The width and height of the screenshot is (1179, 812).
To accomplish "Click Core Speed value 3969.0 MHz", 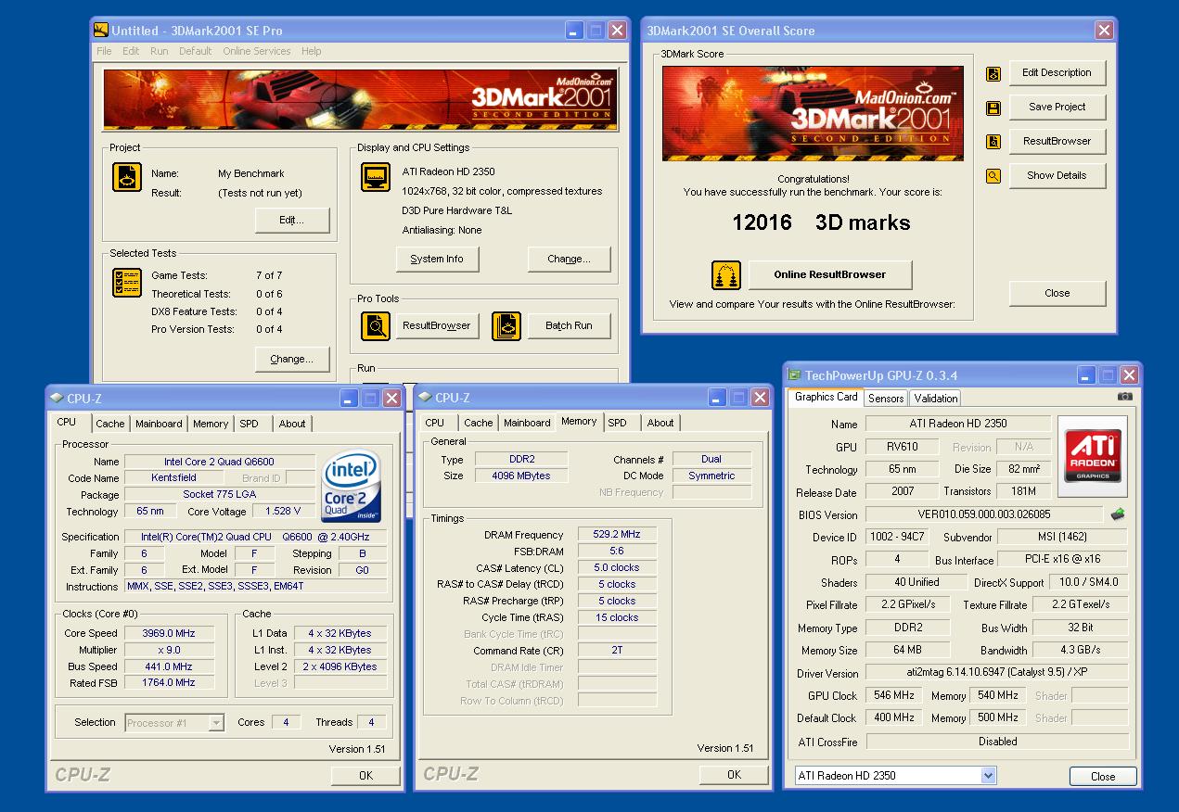I will (168, 633).
